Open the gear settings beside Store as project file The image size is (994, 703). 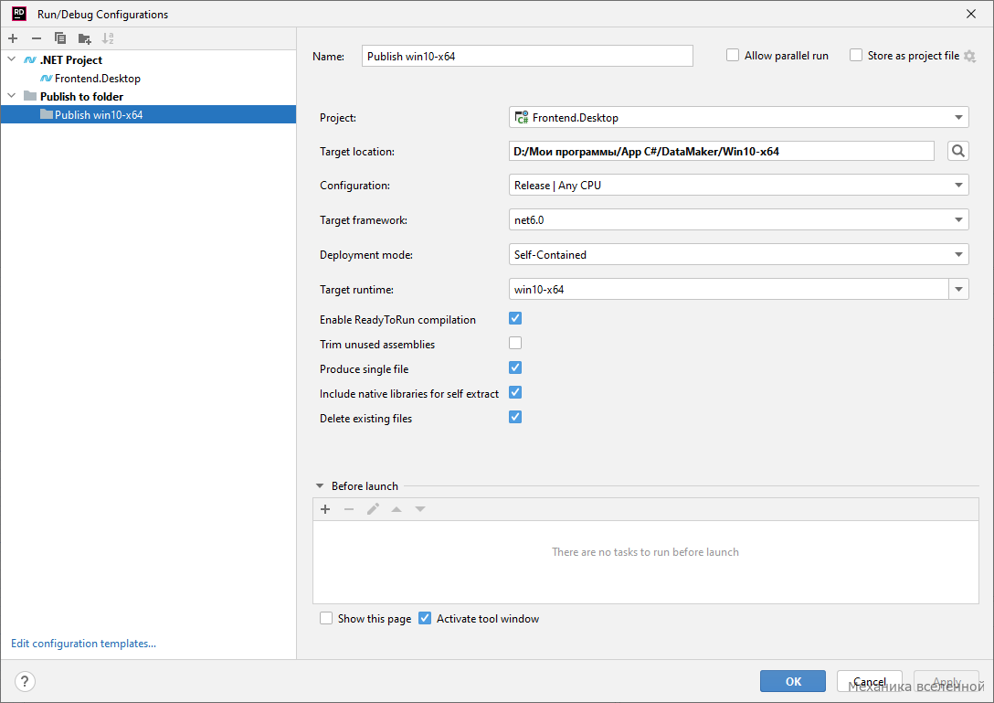click(x=969, y=56)
